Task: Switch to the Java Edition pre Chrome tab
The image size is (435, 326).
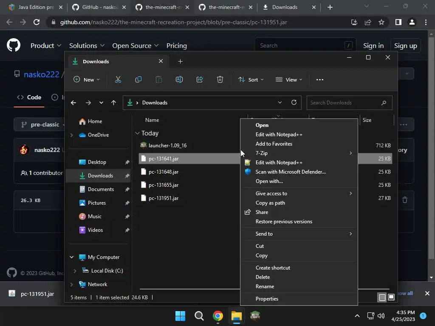Action: point(35,7)
